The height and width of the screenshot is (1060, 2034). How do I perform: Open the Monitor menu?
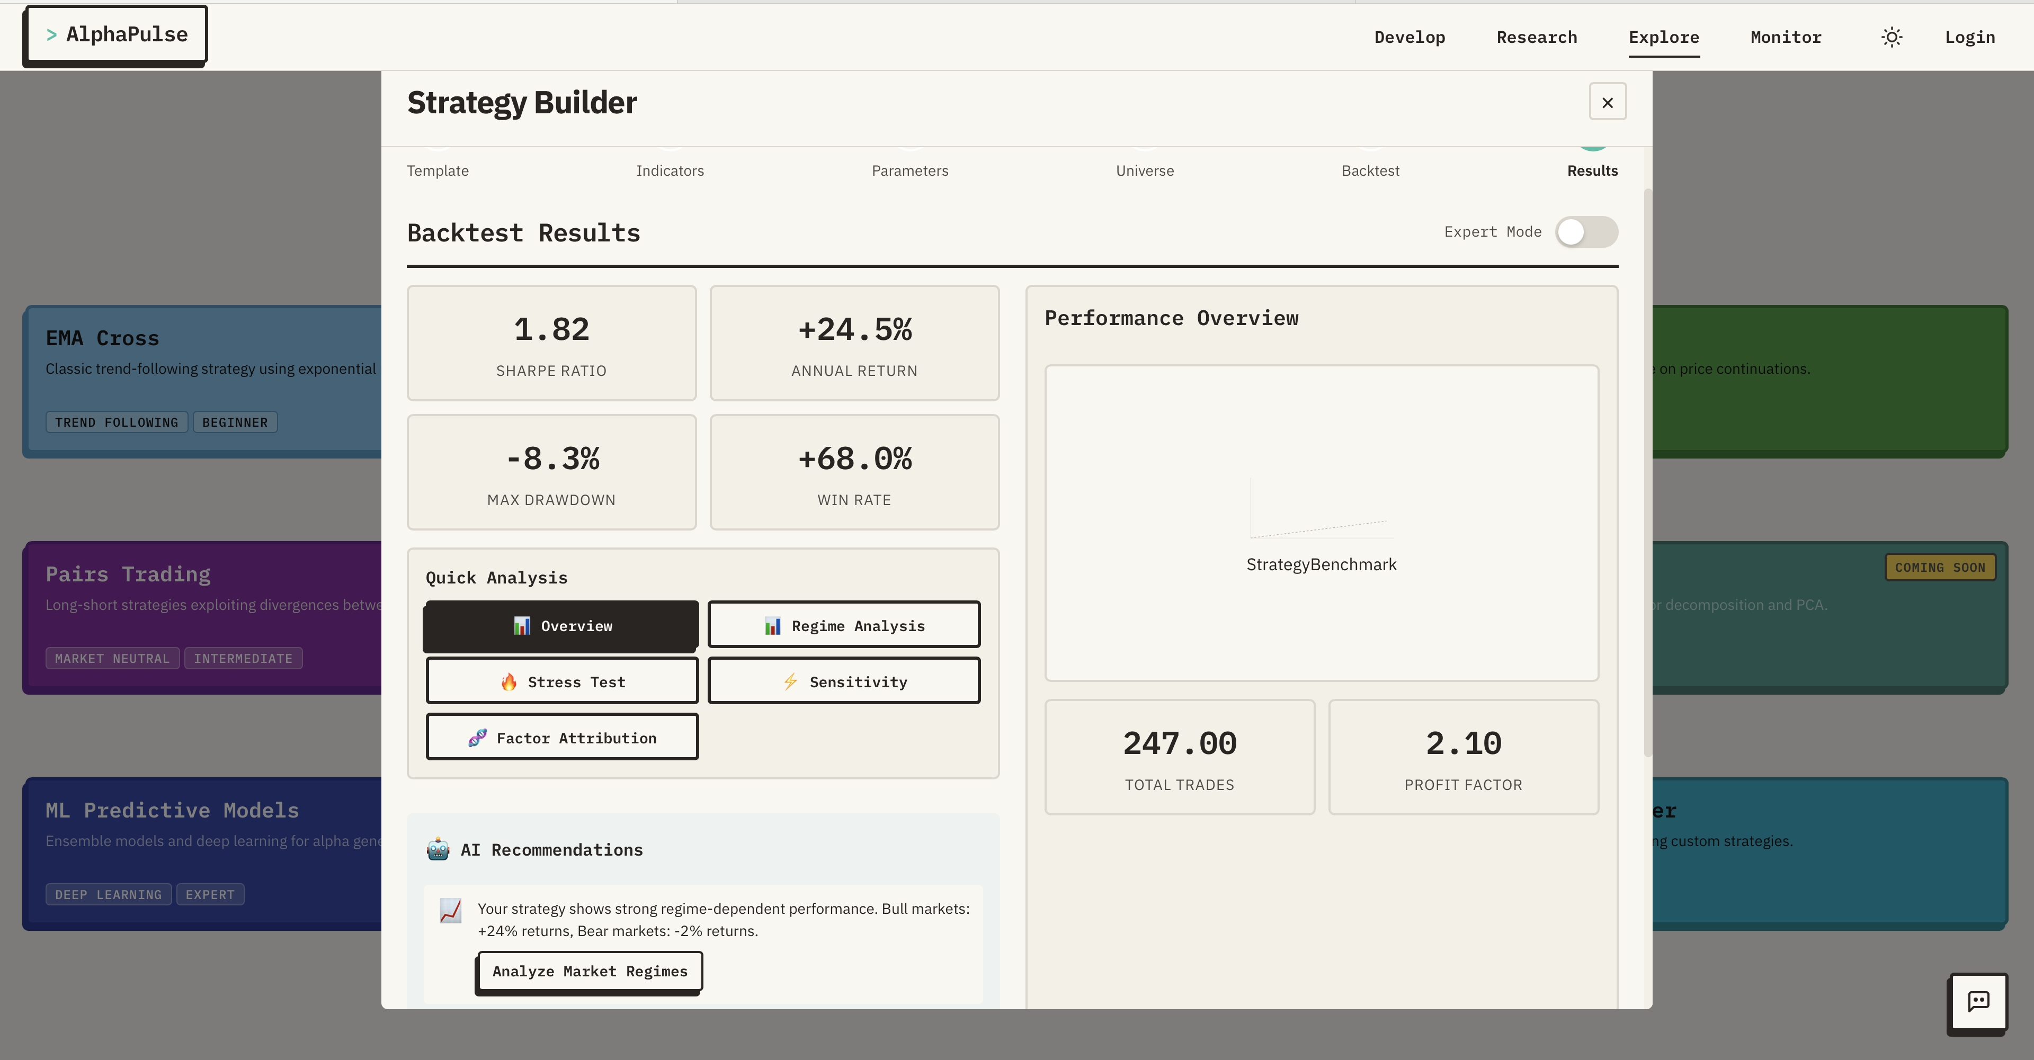click(1786, 37)
